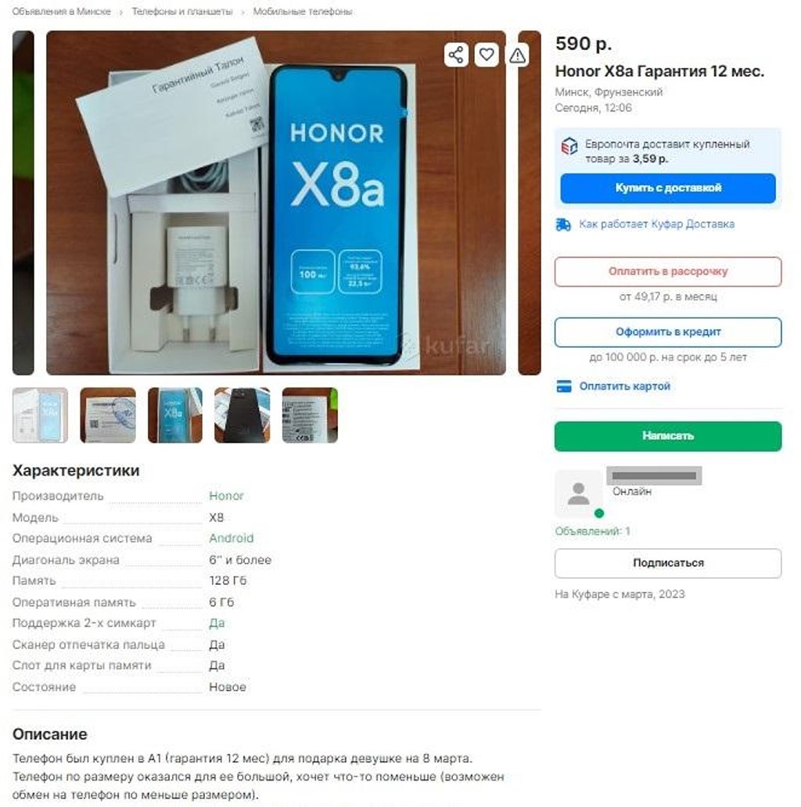Report listing via warning triangle icon
Image resolution: width=801 pixels, height=807 pixels.
coord(517,55)
